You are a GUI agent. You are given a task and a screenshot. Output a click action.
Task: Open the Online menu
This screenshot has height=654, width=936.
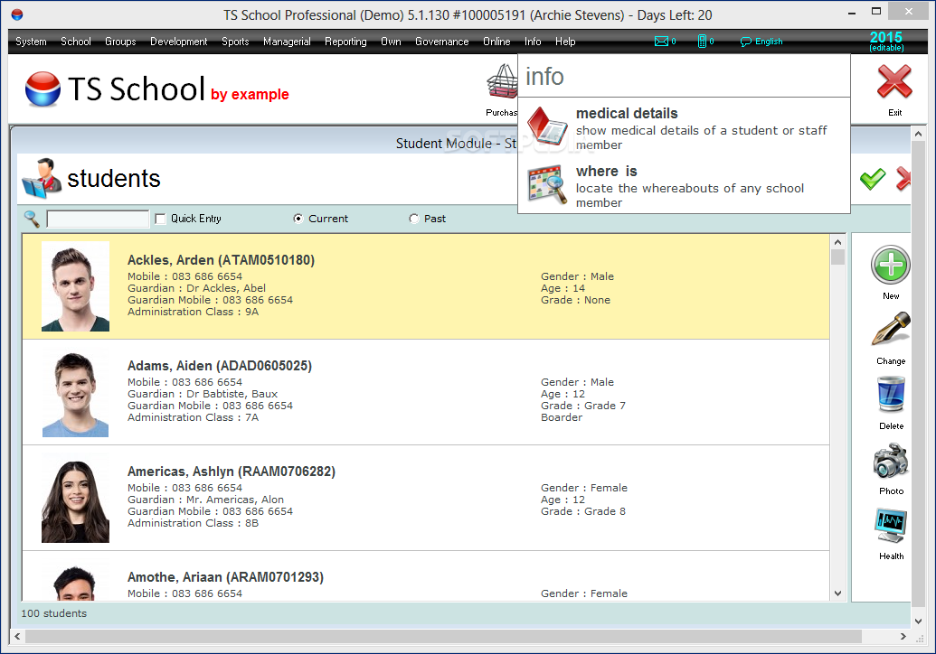point(496,42)
